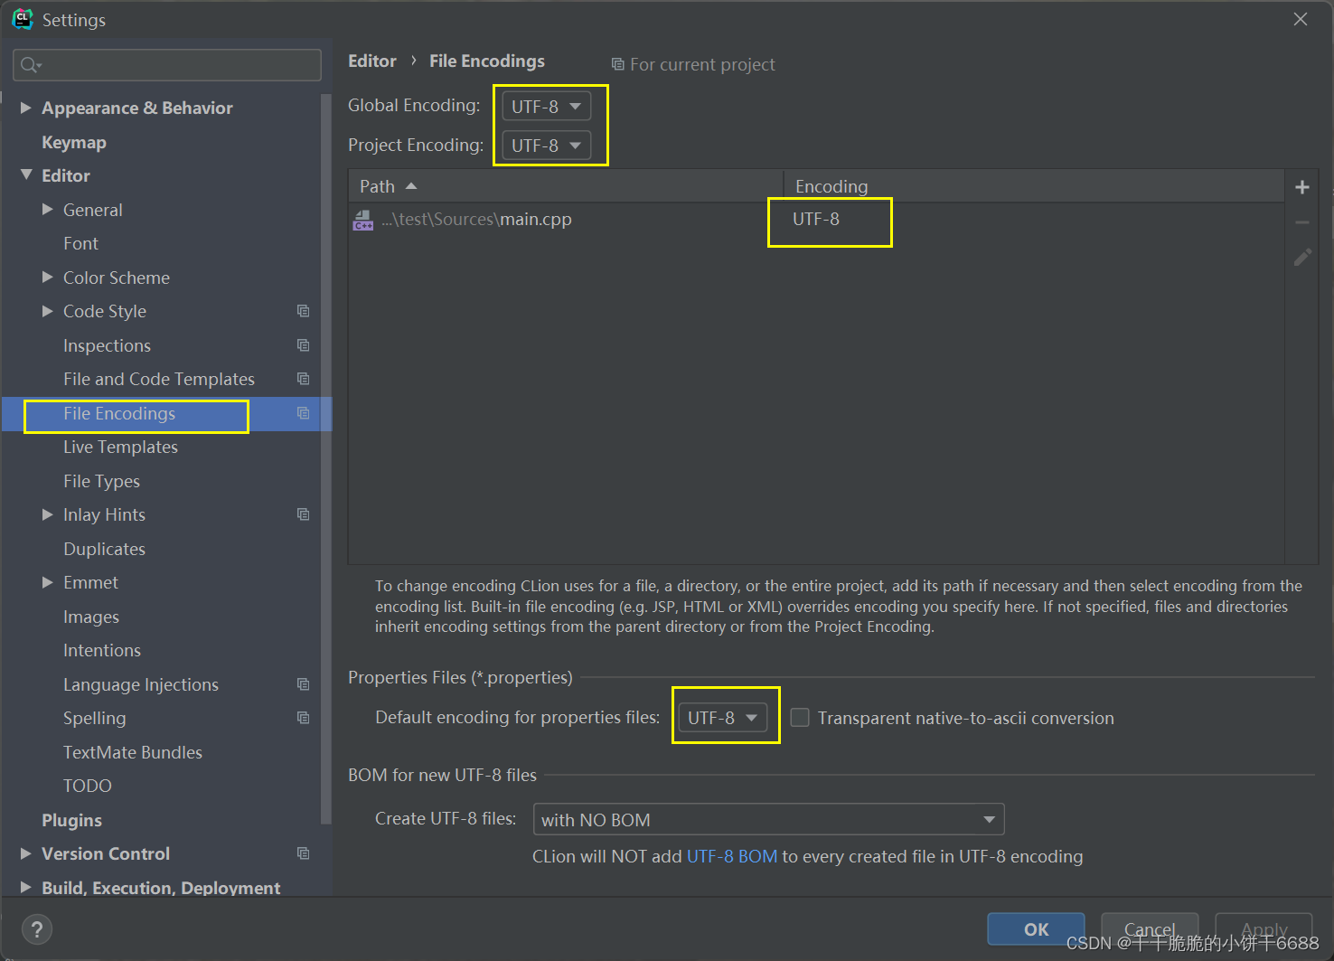Click the OK button
Viewport: 1334px width, 961px height.
coord(1036,929)
